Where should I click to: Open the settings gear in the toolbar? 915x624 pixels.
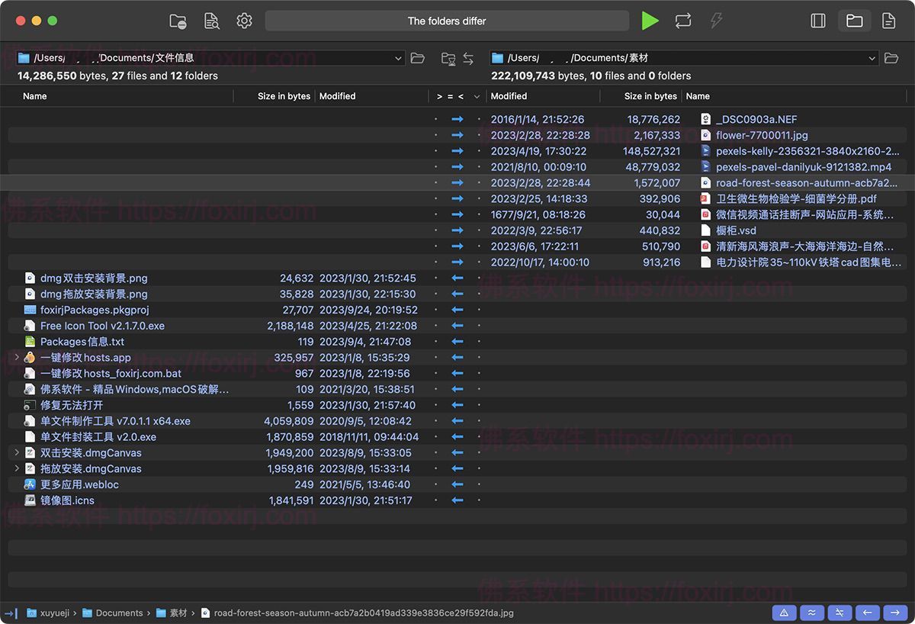tap(244, 21)
